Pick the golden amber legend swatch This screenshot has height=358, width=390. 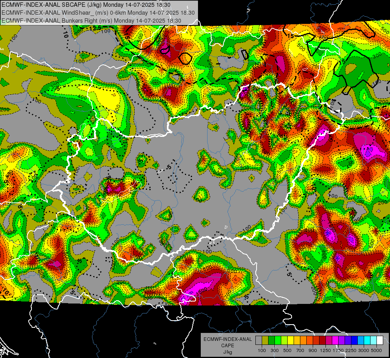(x=297, y=340)
